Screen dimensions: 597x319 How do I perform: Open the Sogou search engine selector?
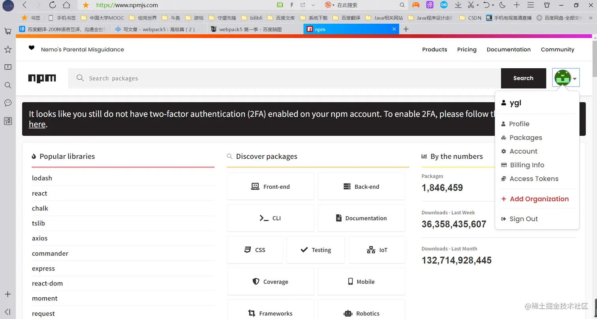click(x=329, y=5)
